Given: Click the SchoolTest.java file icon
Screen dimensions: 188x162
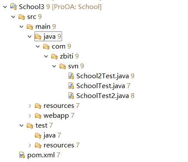Looking at the screenshot, I should [x=71, y=86].
